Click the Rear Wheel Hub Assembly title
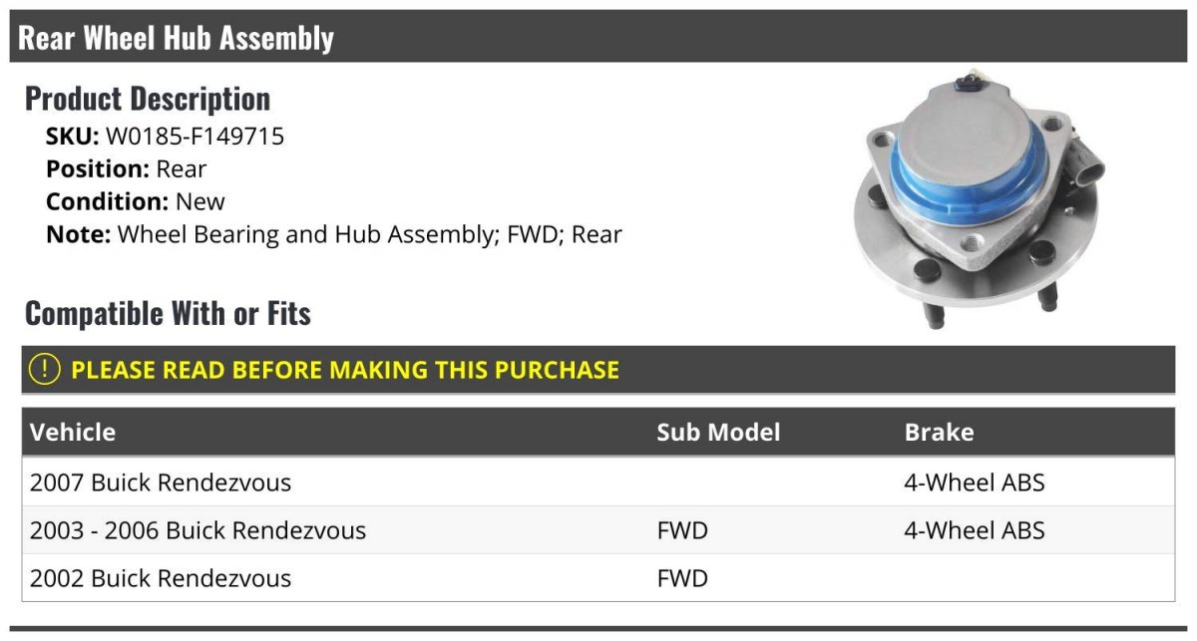 [177, 38]
